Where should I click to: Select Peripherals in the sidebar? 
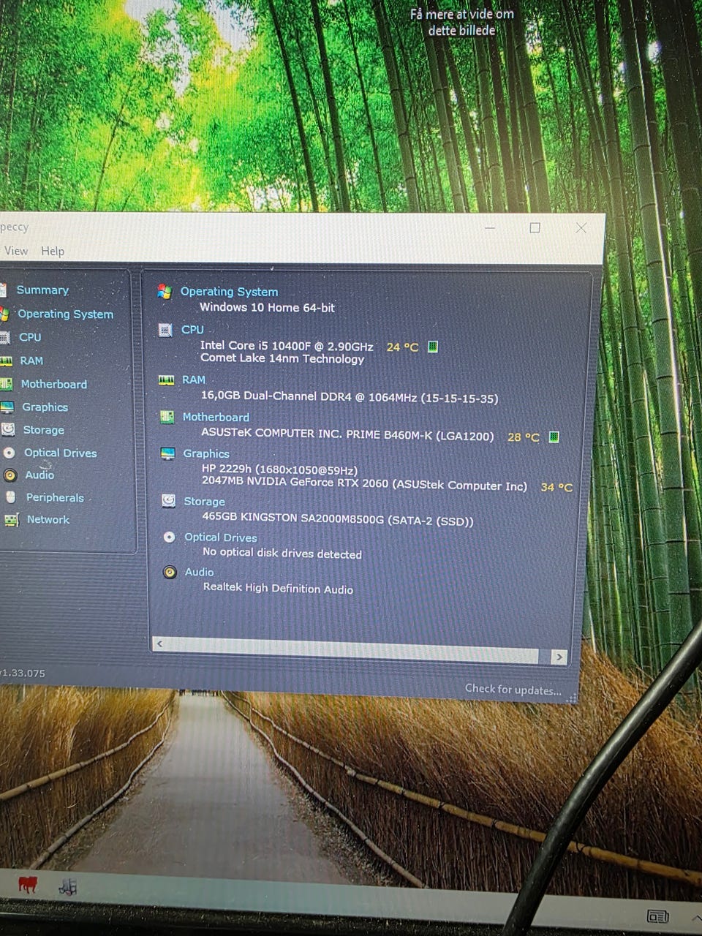tap(55, 497)
